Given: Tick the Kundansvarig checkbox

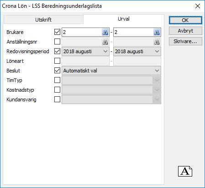Looking at the screenshot, I should pyautogui.click(x=57, y=100).
